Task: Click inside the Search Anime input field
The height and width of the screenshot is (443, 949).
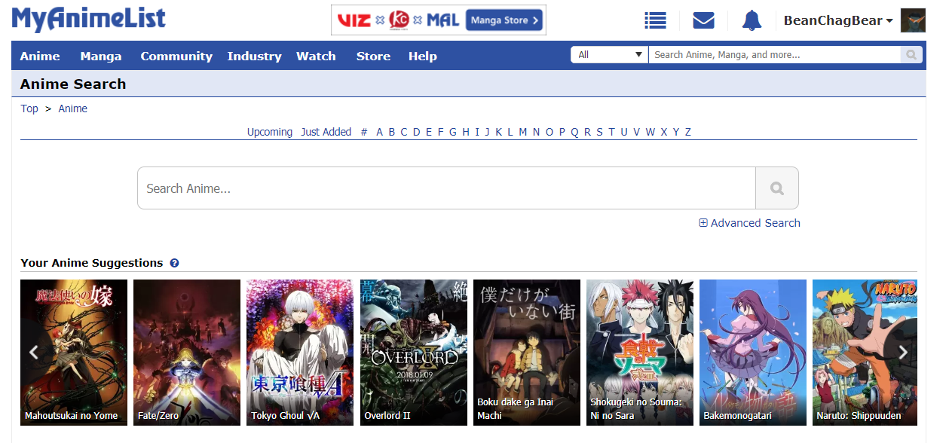Action: pyautogui.click(x=446, y=188)
